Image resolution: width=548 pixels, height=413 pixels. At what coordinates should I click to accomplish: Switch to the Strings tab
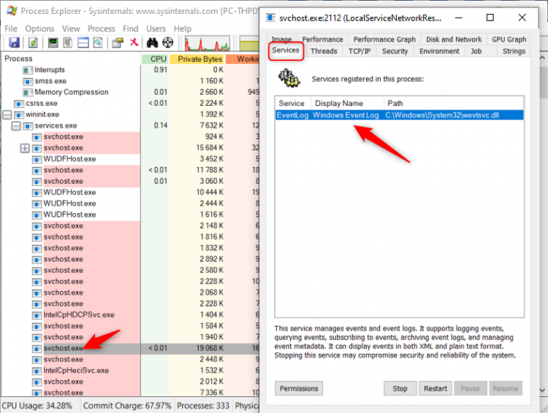[514, 51]
